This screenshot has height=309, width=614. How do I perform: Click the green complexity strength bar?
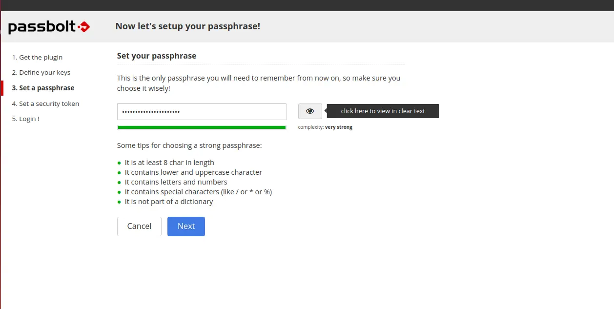[202, 127]
